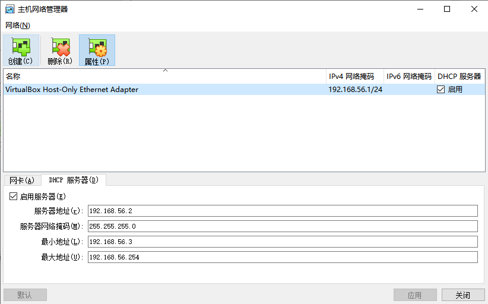Click the 最小地址 field 192.168.56.3
The width and height of the screenshot is (488, 304).
[283, 242]
